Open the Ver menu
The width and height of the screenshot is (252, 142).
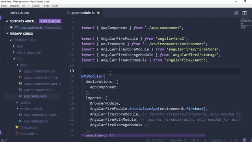tap(24, 6)
